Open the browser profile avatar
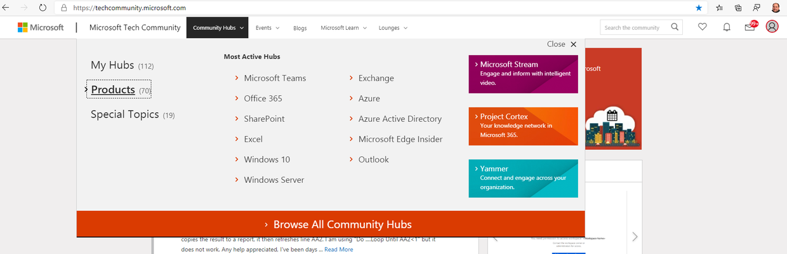787x254 pixels. pos(777,8)
